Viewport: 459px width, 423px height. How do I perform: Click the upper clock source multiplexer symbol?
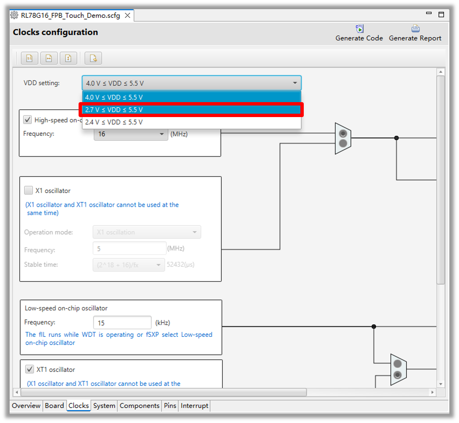[x=343, y=138]
